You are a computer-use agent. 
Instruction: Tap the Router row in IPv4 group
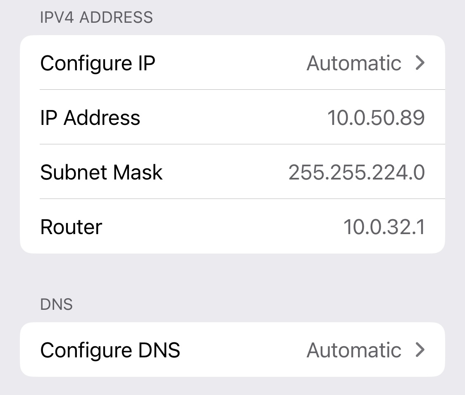click(x=232, y=226)
